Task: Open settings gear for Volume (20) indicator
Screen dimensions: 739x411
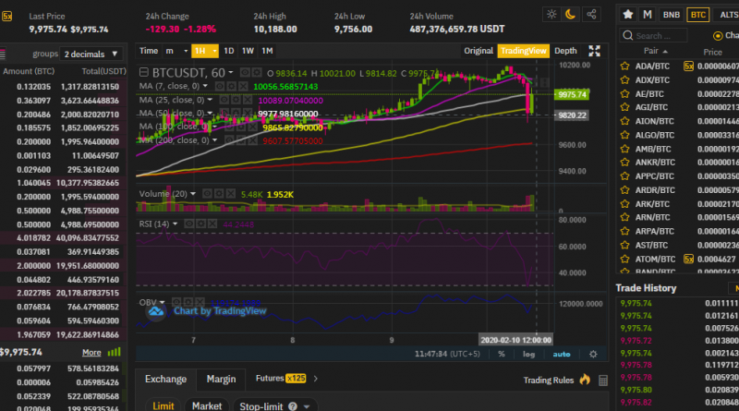Action: (219, 194)
